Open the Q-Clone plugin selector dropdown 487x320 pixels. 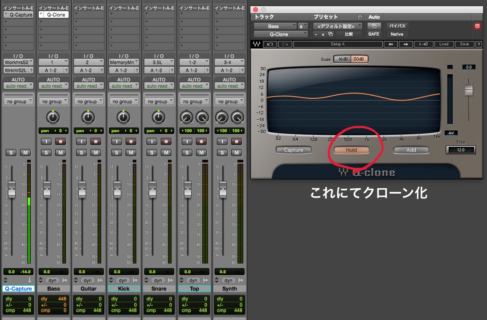point(281,34)
